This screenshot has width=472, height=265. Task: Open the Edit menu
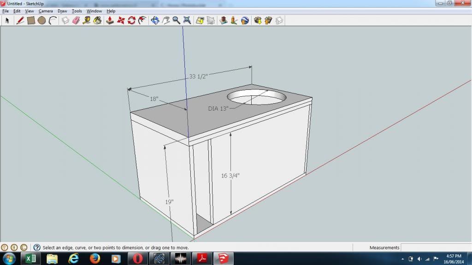(17, 11)
